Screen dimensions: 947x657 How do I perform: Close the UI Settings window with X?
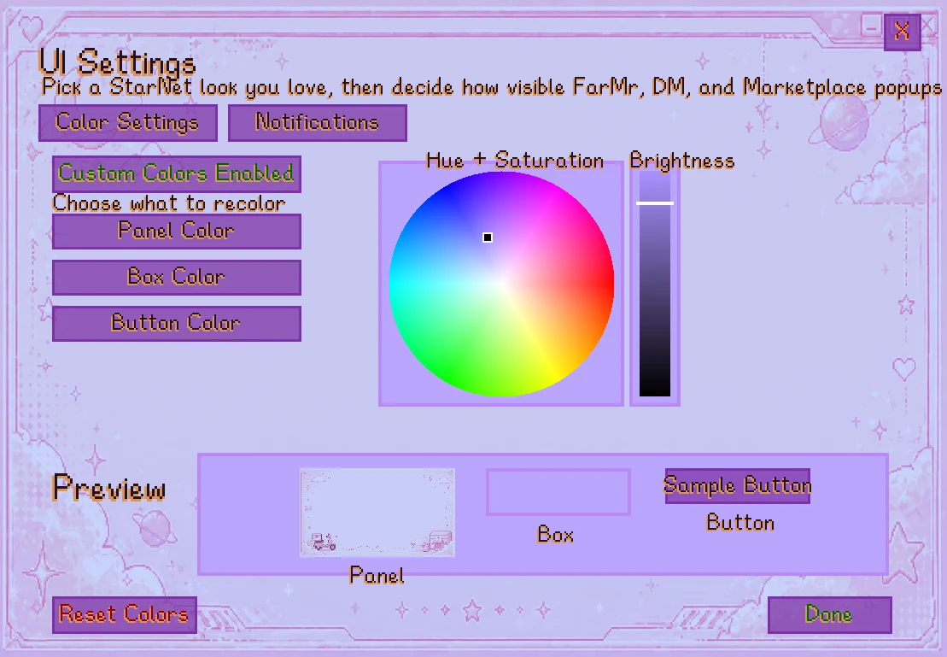[902, 32]
